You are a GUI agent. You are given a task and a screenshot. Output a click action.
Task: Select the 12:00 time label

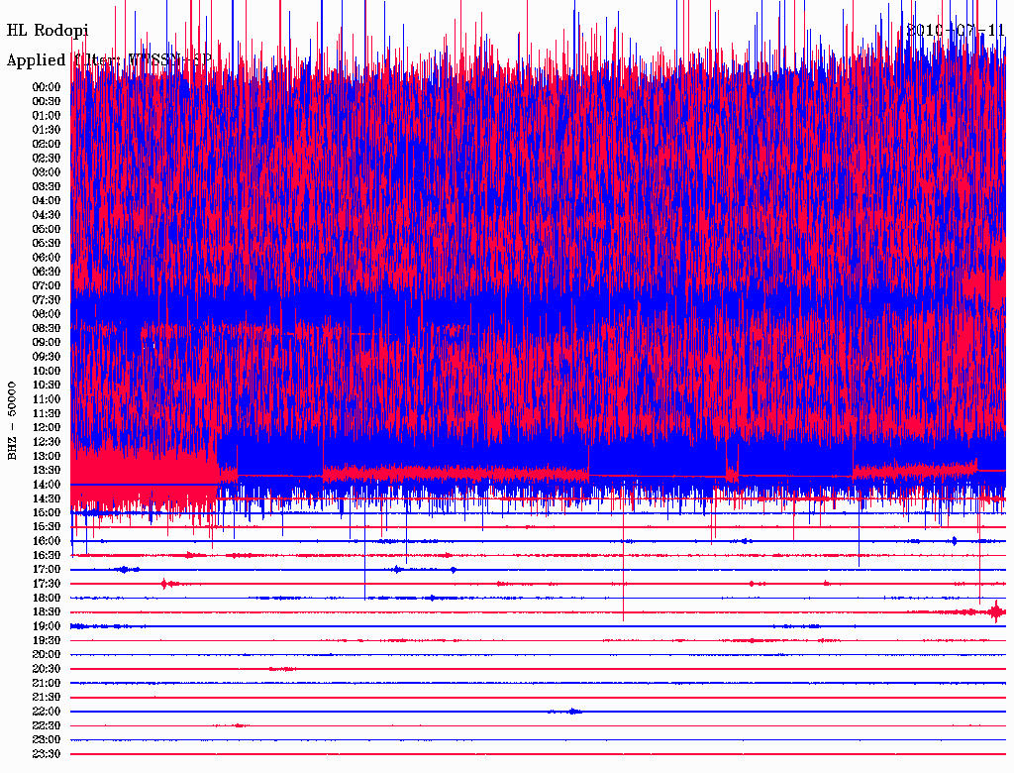tap(47, 428)
